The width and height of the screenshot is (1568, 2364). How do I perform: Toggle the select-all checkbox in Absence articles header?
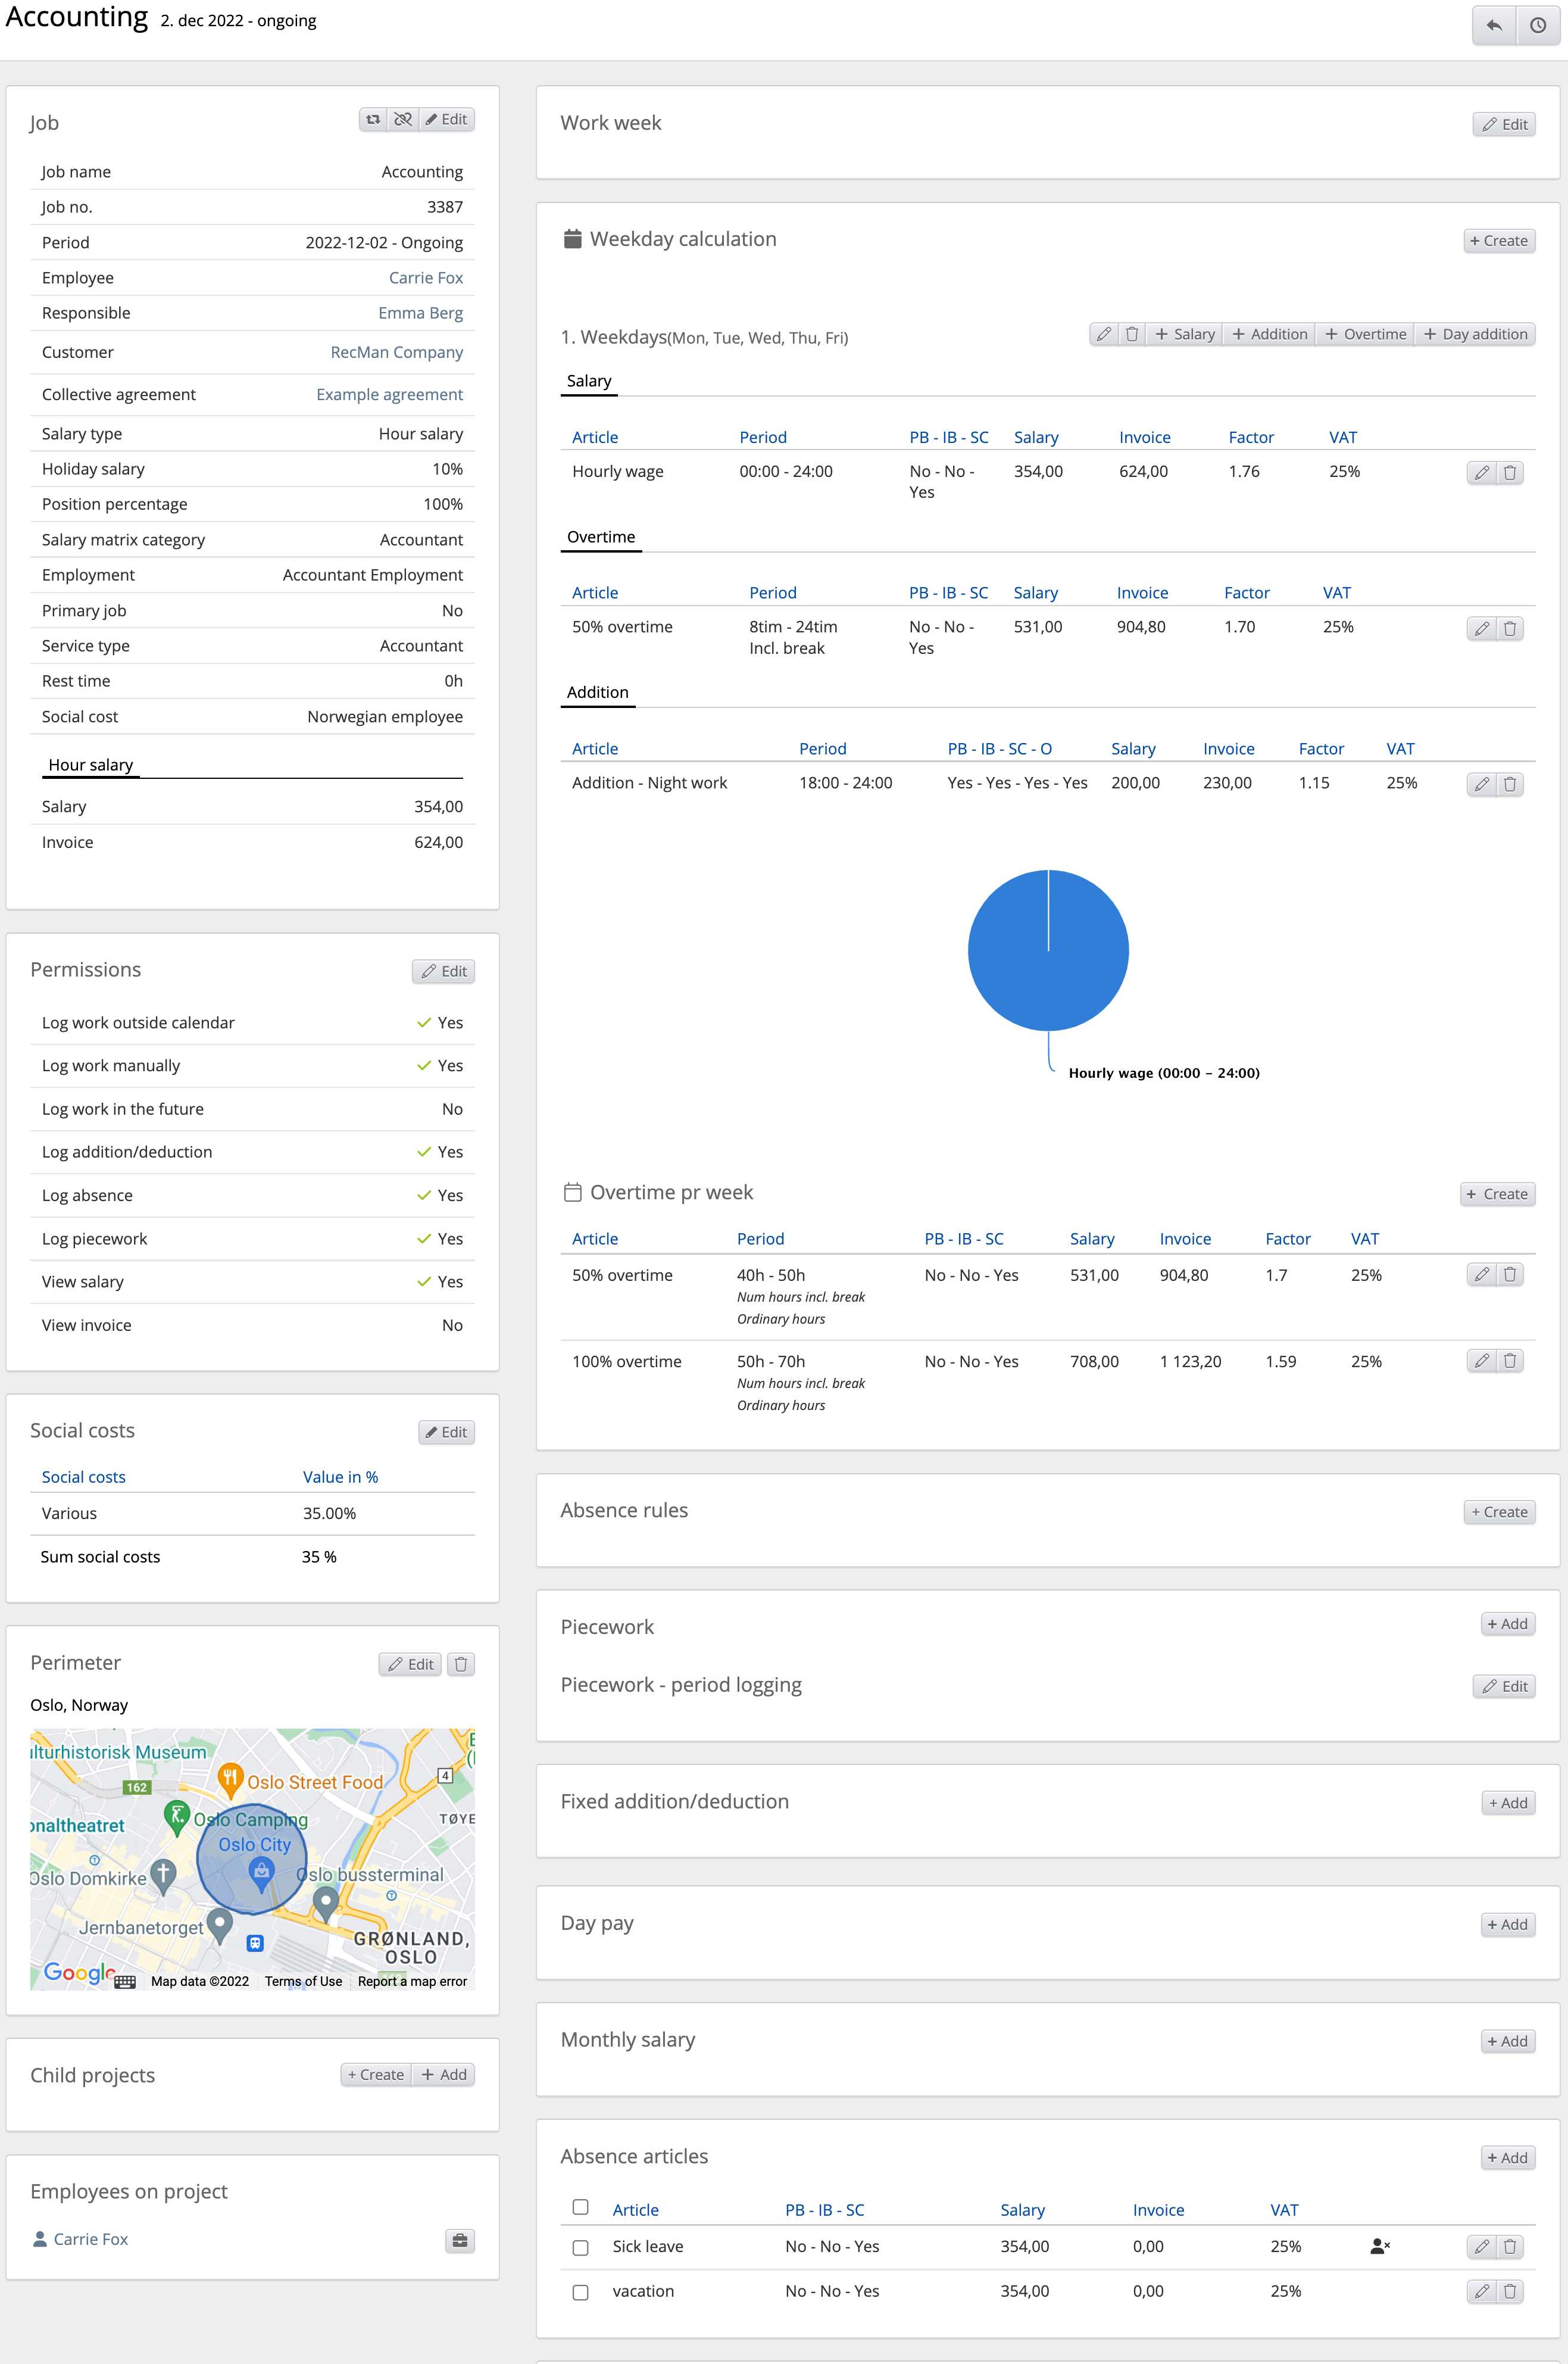(x=580, y=2207)
